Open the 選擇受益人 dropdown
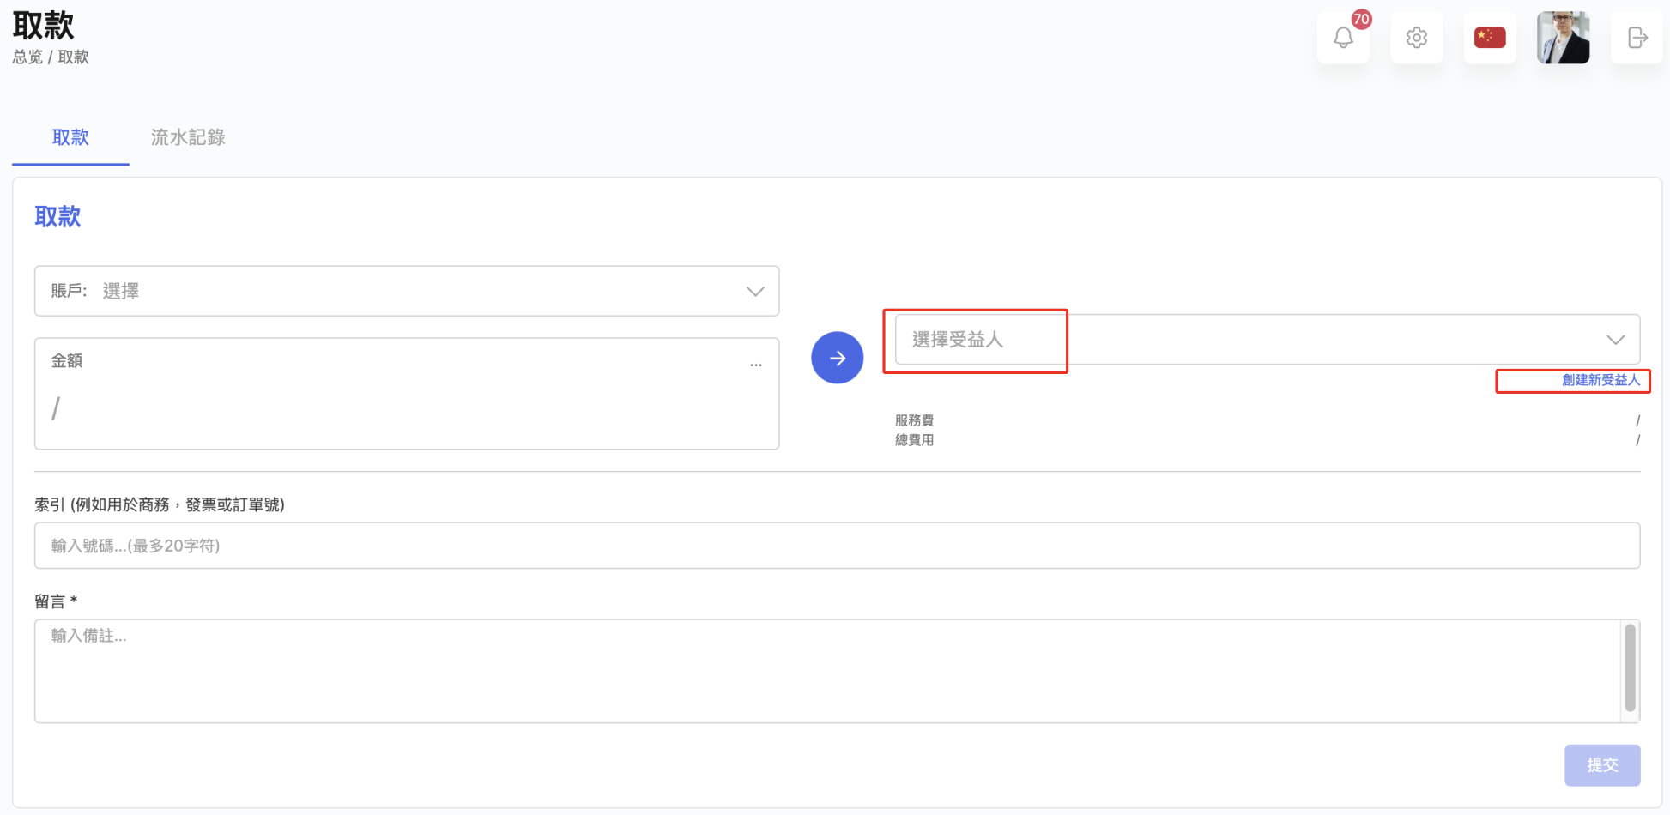This screenshot has width=1670, height=815. [1268, 340]
